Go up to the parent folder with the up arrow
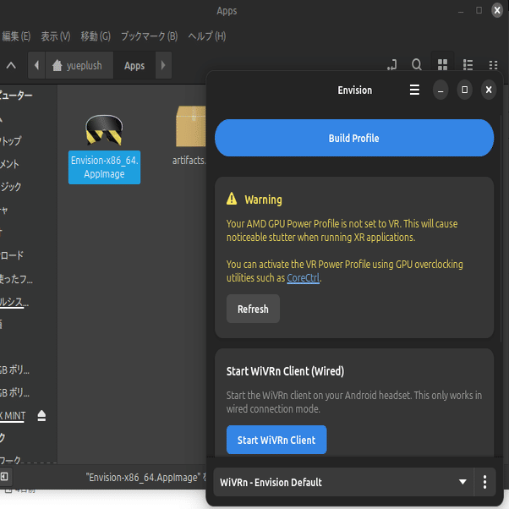 coord(11,66)
